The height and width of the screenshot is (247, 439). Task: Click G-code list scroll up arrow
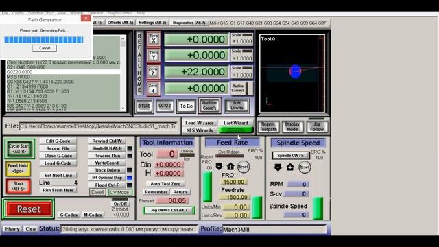[x=123, y=38]
